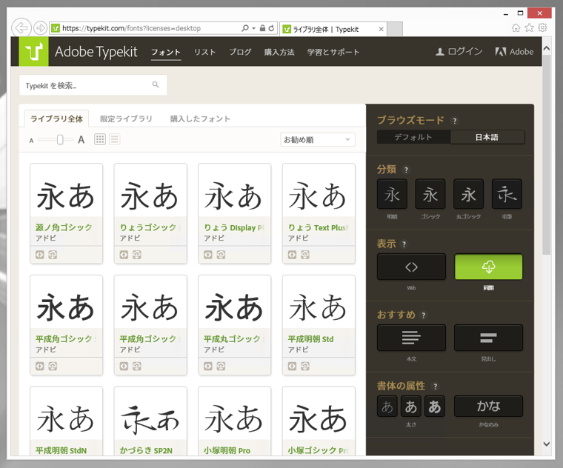Switch to the 限定ライブラリ tab
The width and height of the screenshot is (563, 468).
tap(126, 118)
